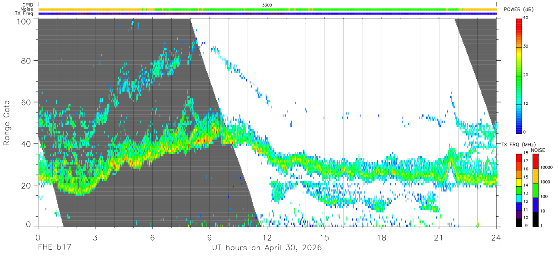Click the x-axis tick label '0'
Screen dimensions: 558x257
click(38, 238)
